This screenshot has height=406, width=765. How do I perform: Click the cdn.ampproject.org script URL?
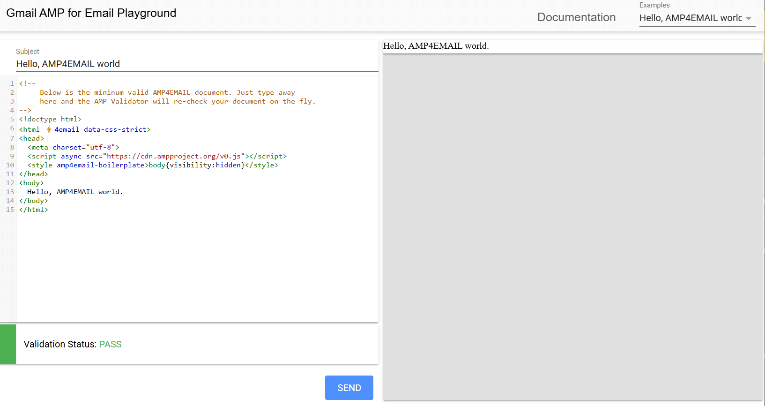(x=174, y=156)
